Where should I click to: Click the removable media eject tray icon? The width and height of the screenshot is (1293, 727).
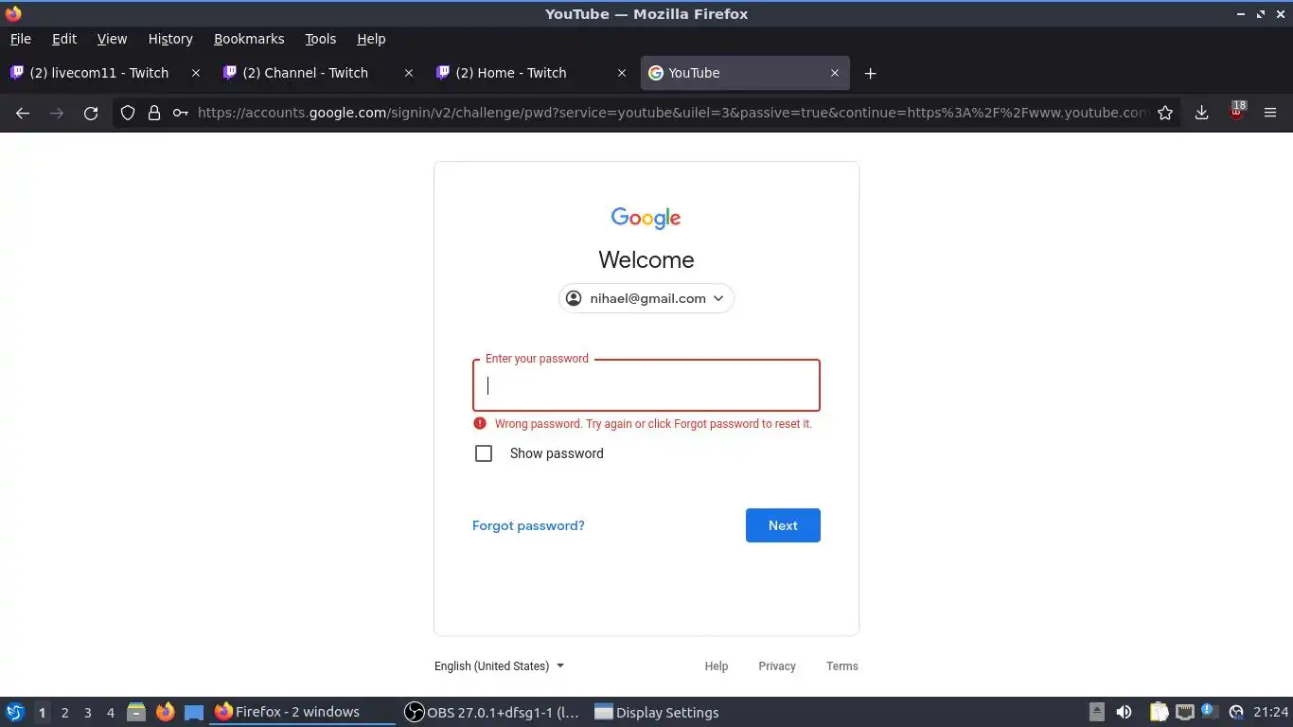point(1097,712)
